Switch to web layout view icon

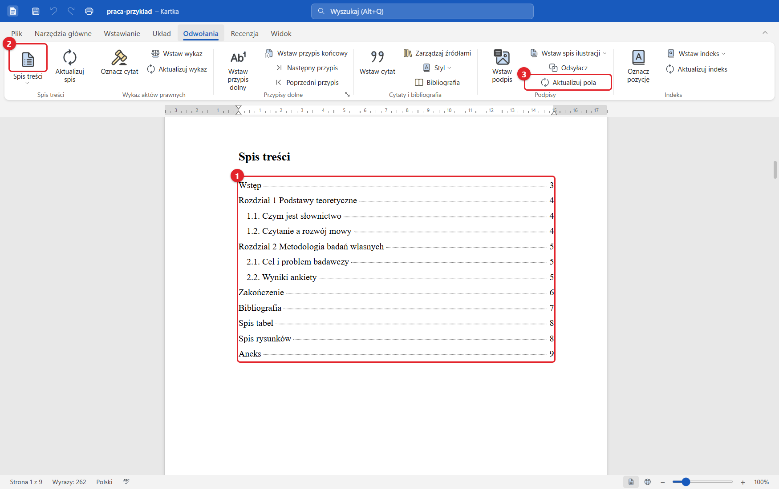(648, 482)
